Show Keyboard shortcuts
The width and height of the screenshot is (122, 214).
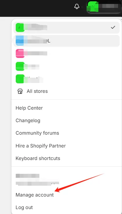coord(38,158)
